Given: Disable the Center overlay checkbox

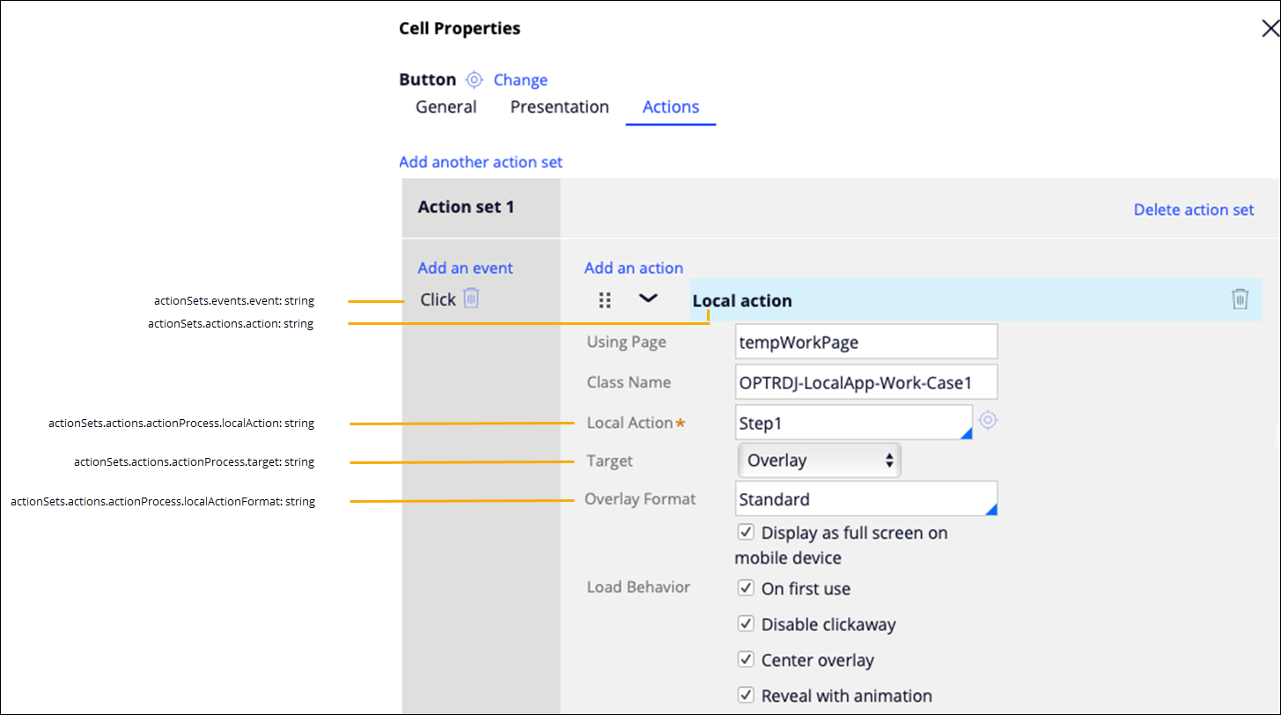Looking at the screenshot, I should pyautogui.click(x=746, y=659).
